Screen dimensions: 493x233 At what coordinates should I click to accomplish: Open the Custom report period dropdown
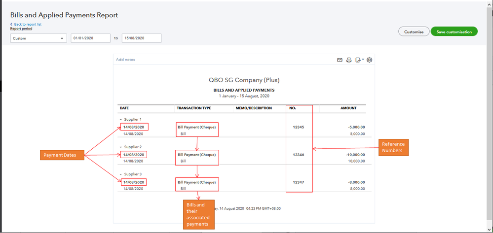(x=38, y=38)
